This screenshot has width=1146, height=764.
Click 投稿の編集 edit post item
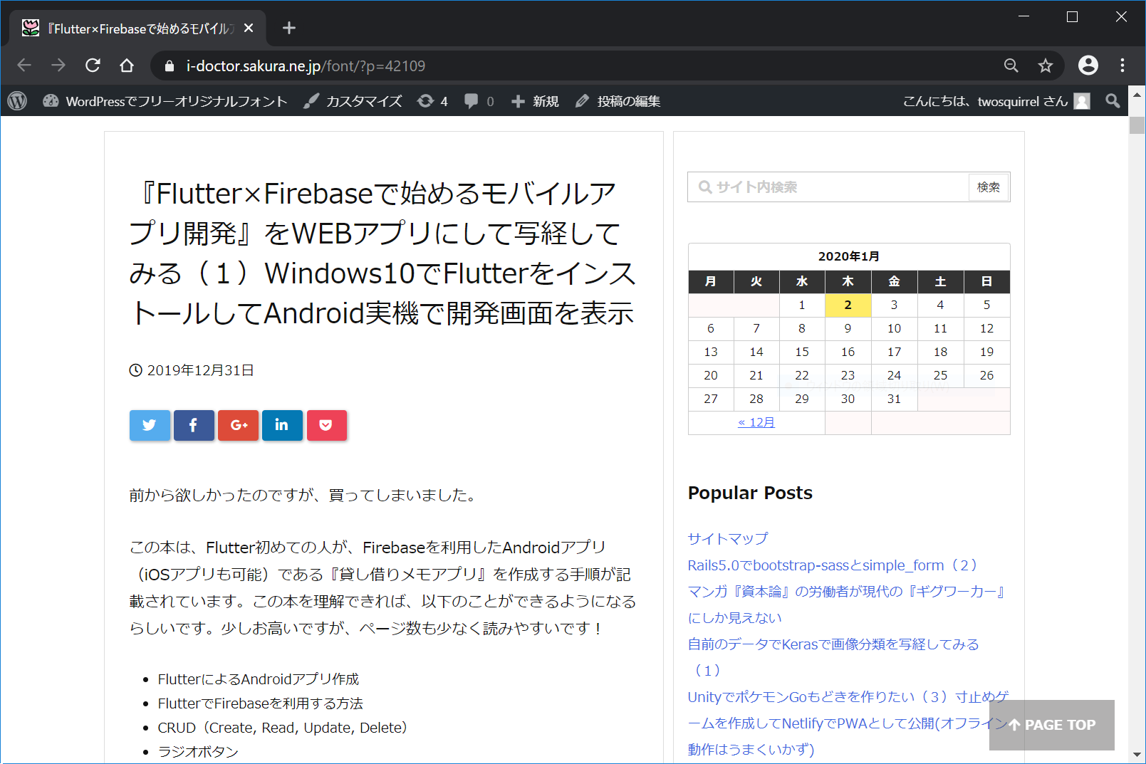pyautogui.click(x=618, y=101)
